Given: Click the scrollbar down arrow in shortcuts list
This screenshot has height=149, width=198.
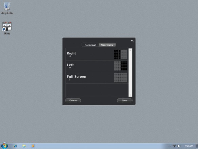Looking at the screenshot, I should click(130, 95).
